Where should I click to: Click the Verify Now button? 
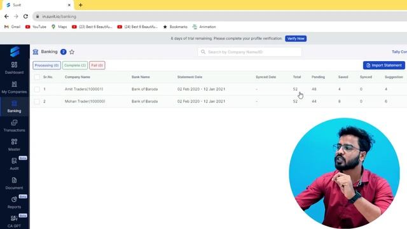click(296, 38)
